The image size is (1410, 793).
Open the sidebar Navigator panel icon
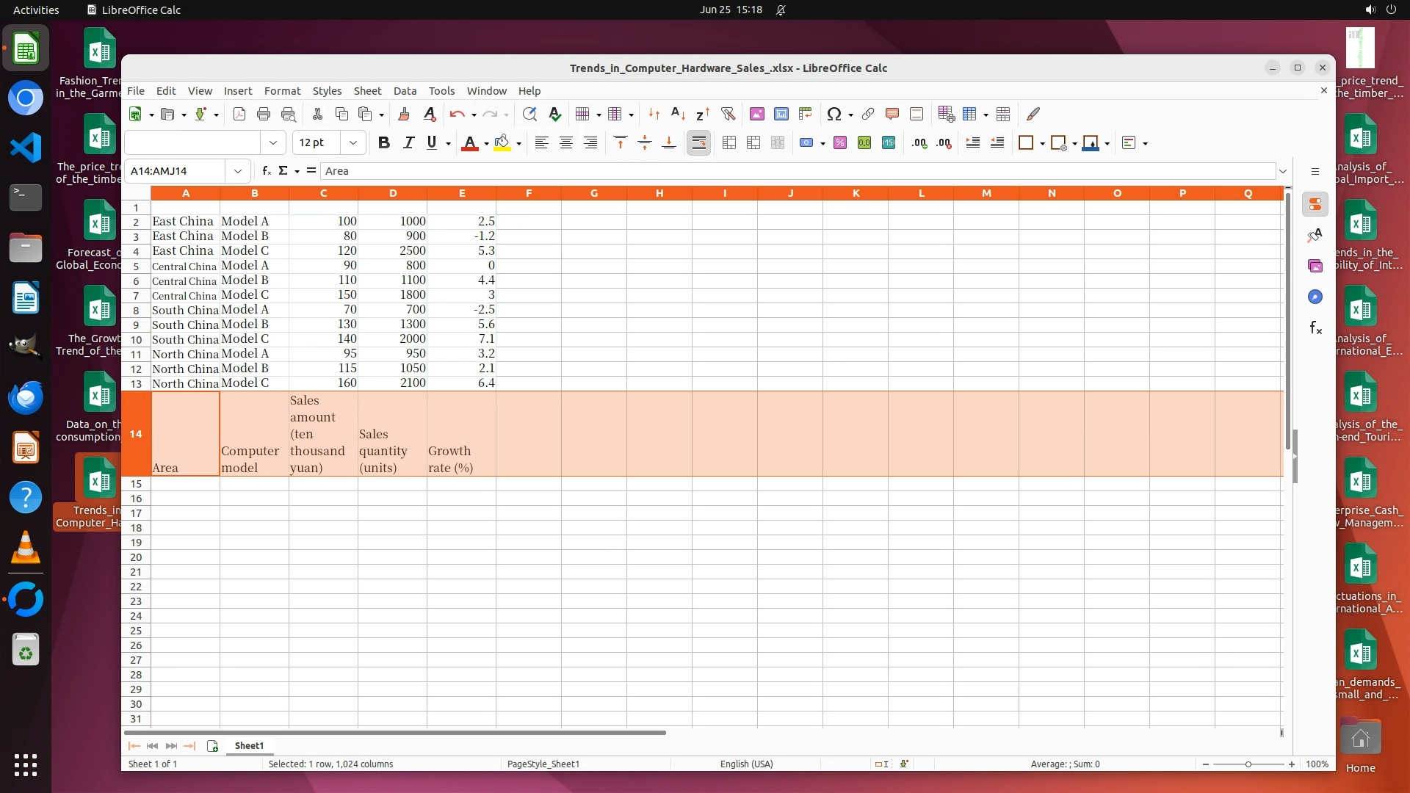click(x=1315, y=297)
